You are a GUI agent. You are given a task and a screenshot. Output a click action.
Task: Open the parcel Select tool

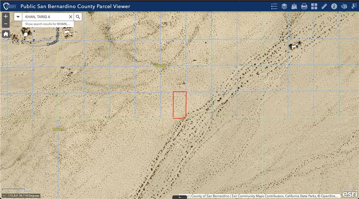(354, 6)
